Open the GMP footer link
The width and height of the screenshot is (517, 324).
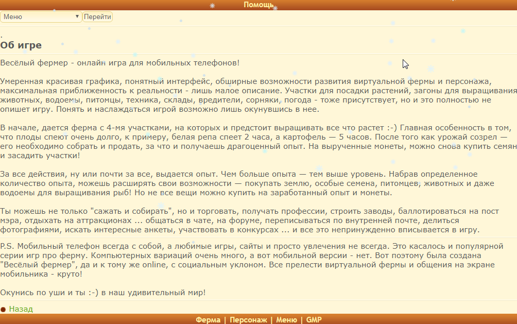coord(314,320)
